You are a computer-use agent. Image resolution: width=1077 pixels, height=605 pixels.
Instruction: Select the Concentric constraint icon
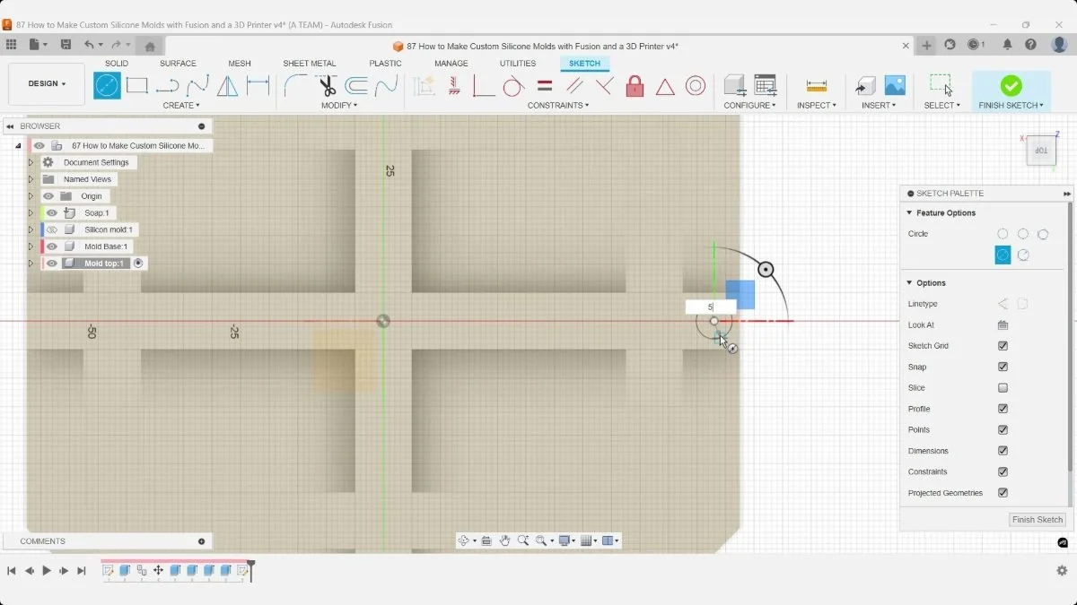click(x=696, y=86)
